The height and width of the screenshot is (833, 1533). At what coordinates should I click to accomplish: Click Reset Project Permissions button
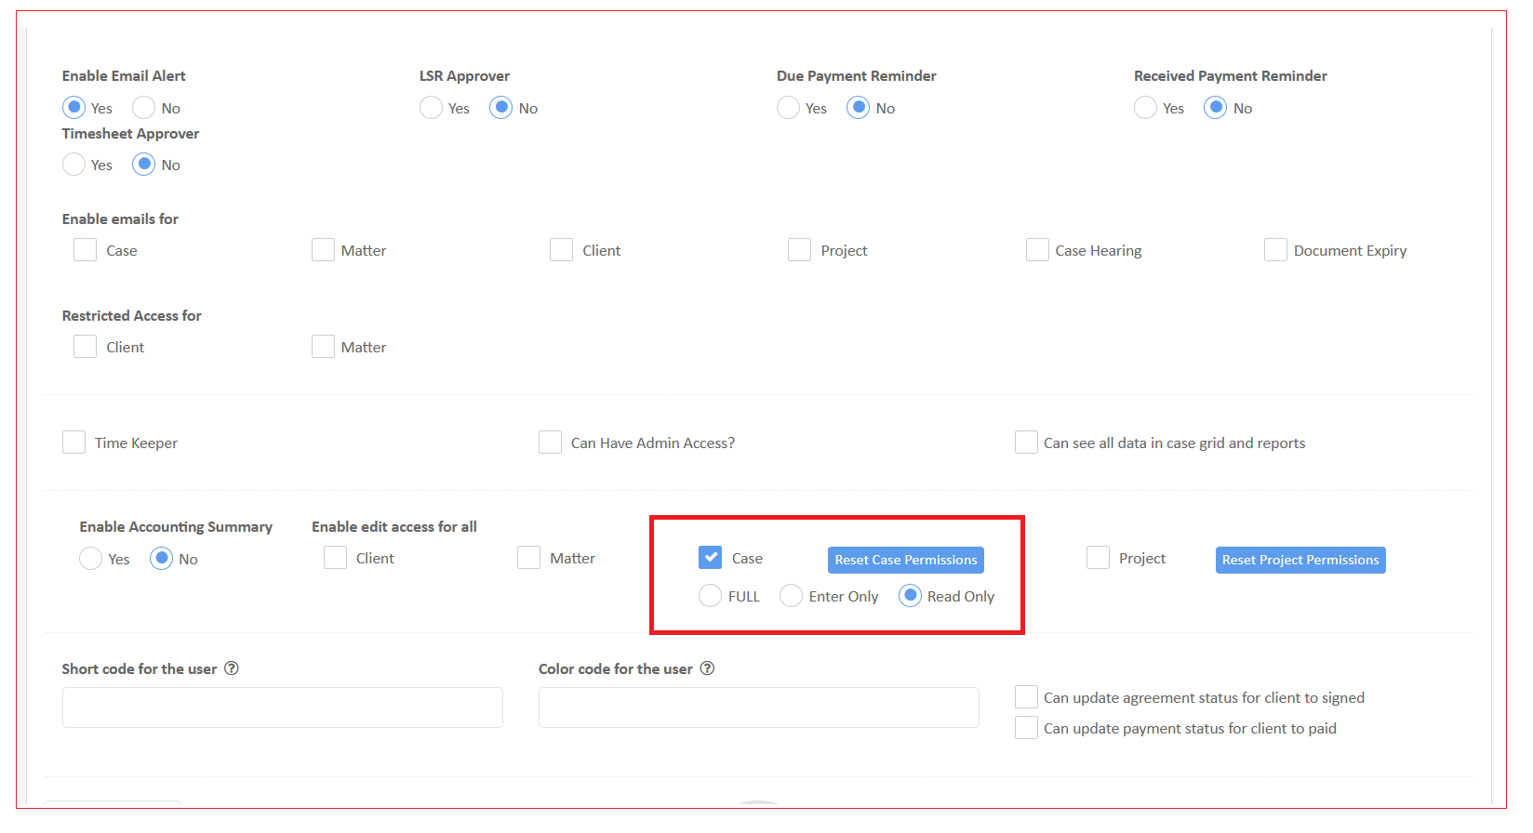[1300, 560]
